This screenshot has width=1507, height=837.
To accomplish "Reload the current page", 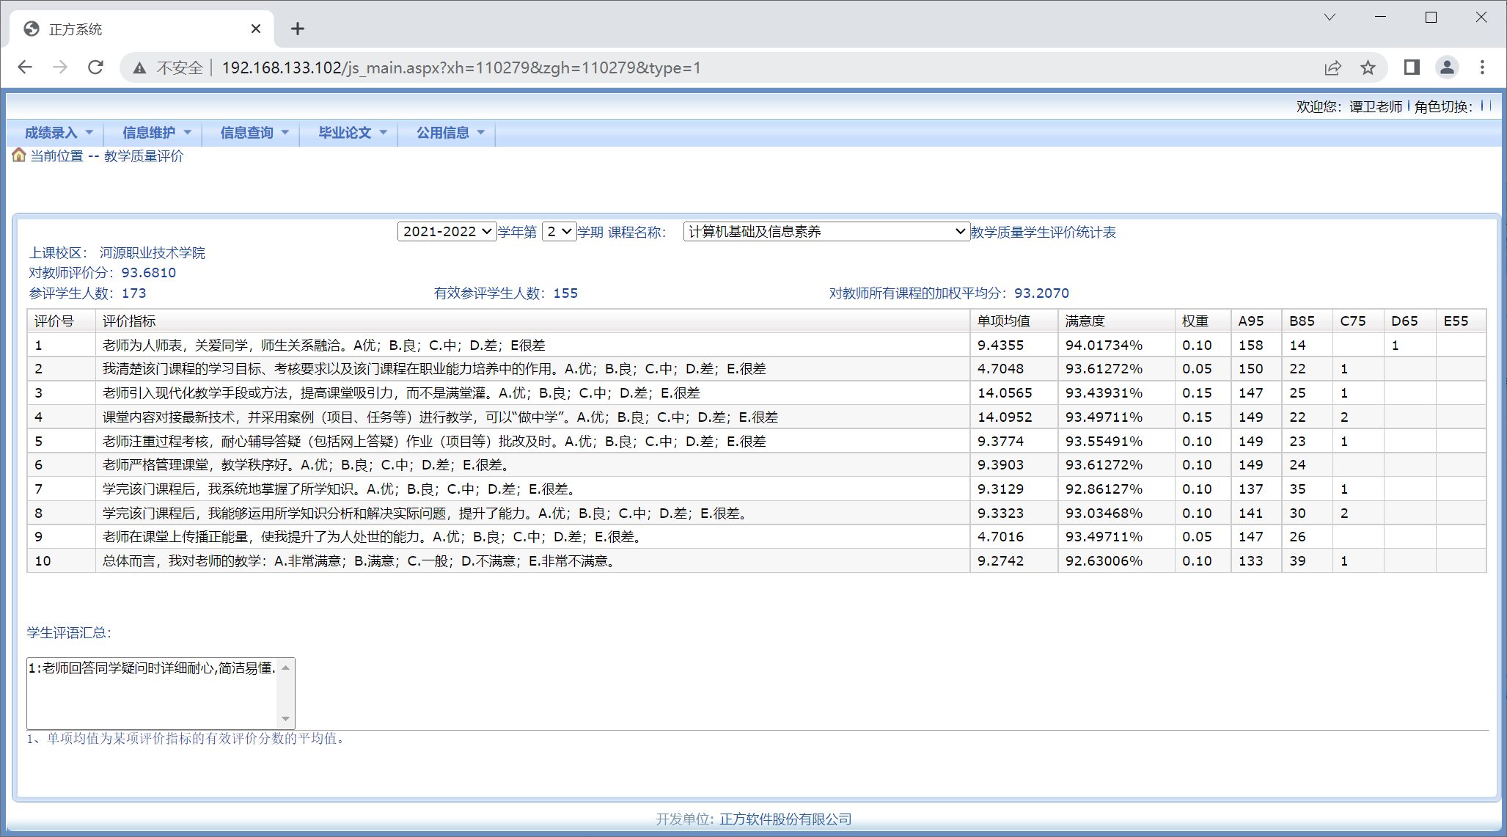I will [x=95, y=67].
